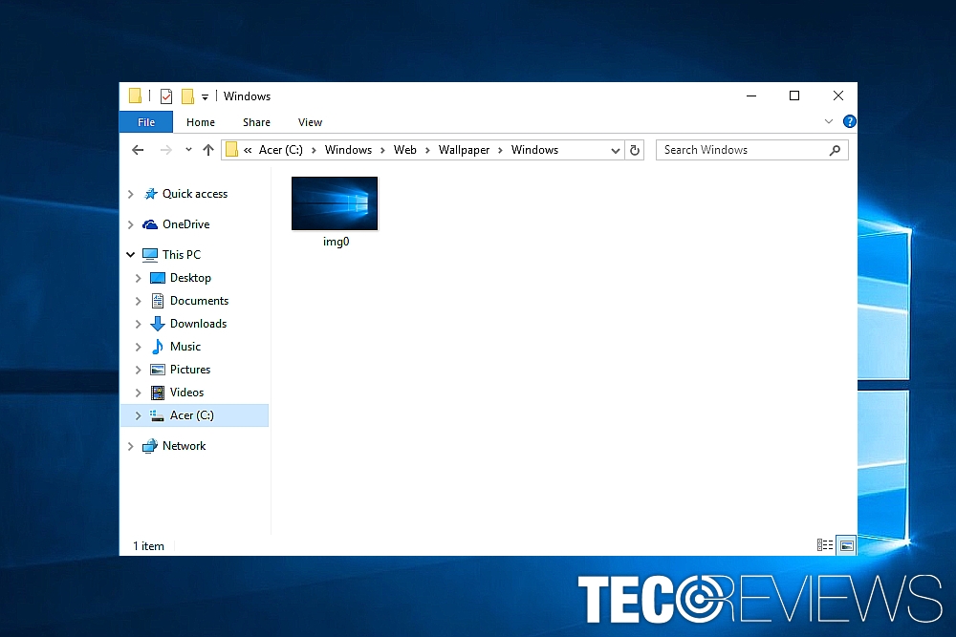956x637 pixels.
Task: Select Desktop in the navigation pane
Action: coord(190,278)
